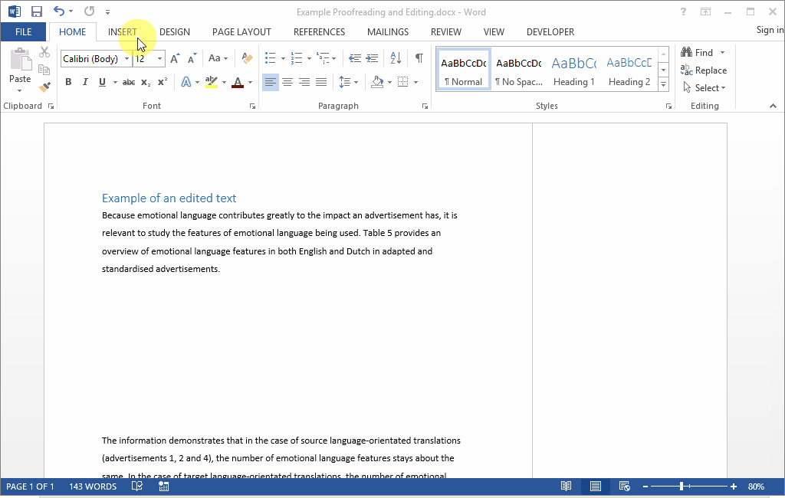Expand the font size dropdown

tap(159, 59)
